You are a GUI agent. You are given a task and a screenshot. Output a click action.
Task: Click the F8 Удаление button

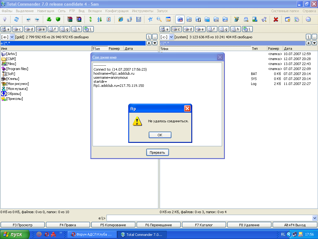249,225
